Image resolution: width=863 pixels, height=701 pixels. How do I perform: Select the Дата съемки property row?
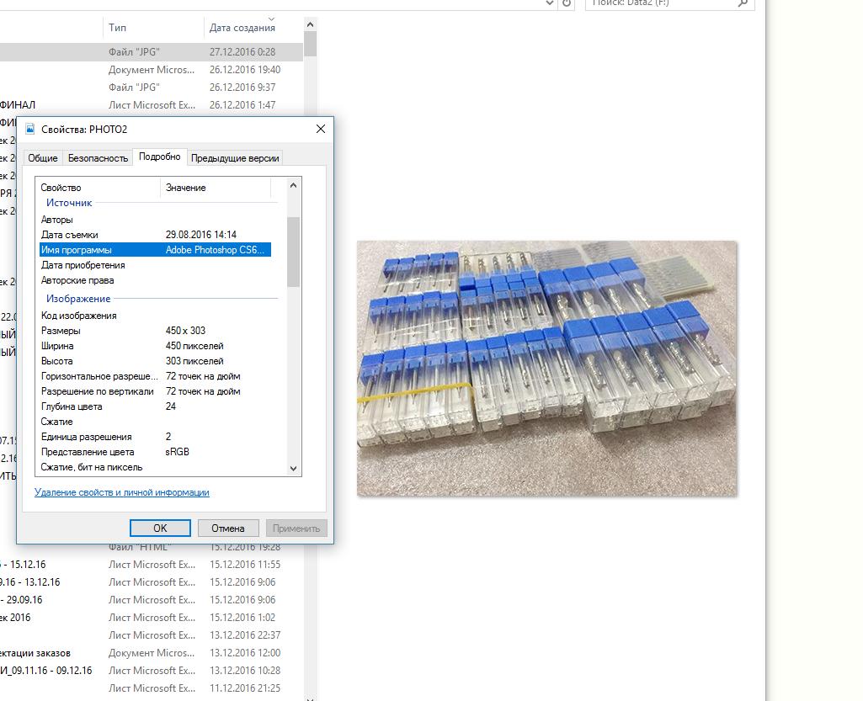tap(155, 235)
